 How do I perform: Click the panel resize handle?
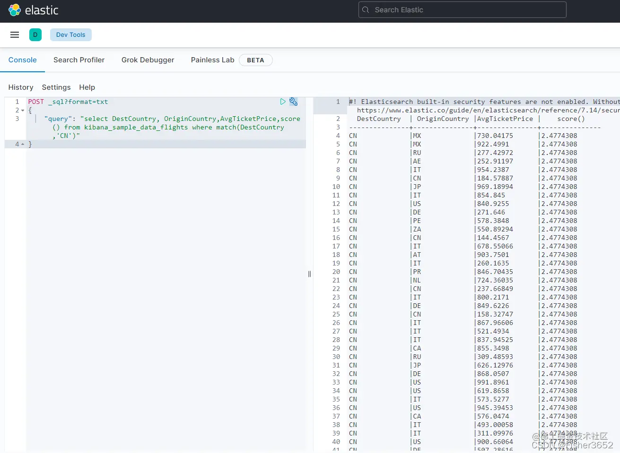(309, 274)
